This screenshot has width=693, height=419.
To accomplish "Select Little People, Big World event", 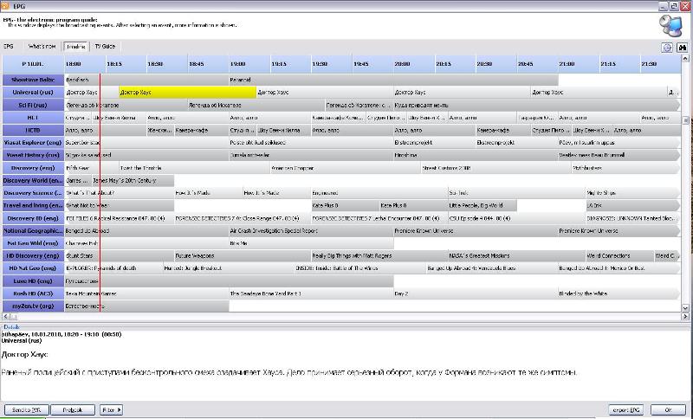I will (483, 205).
